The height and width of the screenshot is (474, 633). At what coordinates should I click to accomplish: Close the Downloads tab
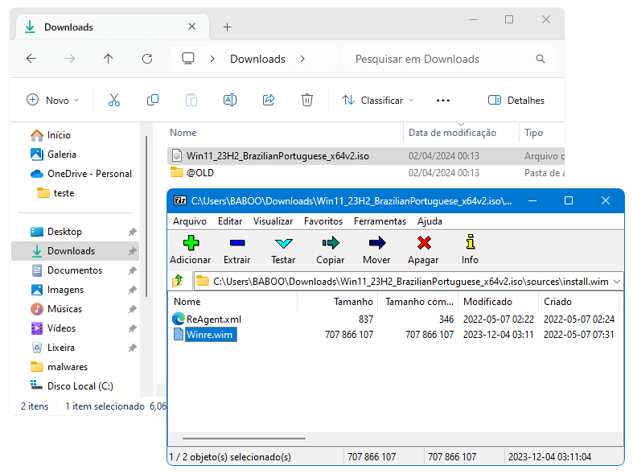[191, 27]
